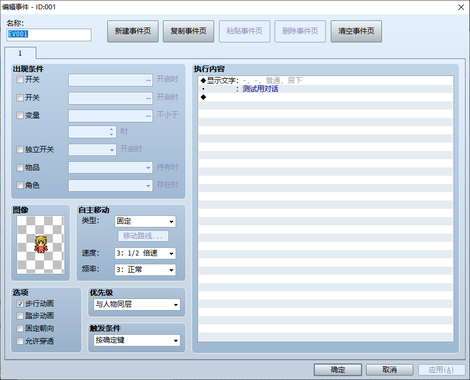Image resolution: width=470 pixels, height=380 pixels.
Task: Open the 速度 dropdown showing 1/2 倍速
Action: pos(145,253)
